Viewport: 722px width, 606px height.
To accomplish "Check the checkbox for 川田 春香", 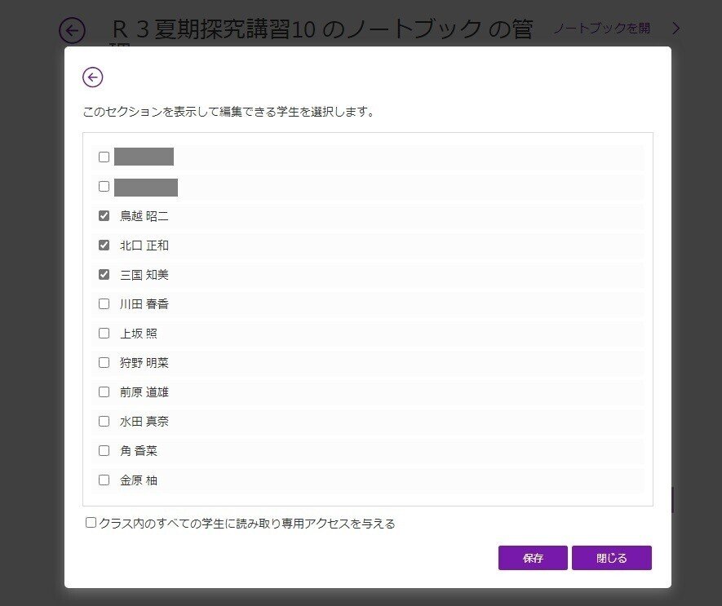I will 104,303.
